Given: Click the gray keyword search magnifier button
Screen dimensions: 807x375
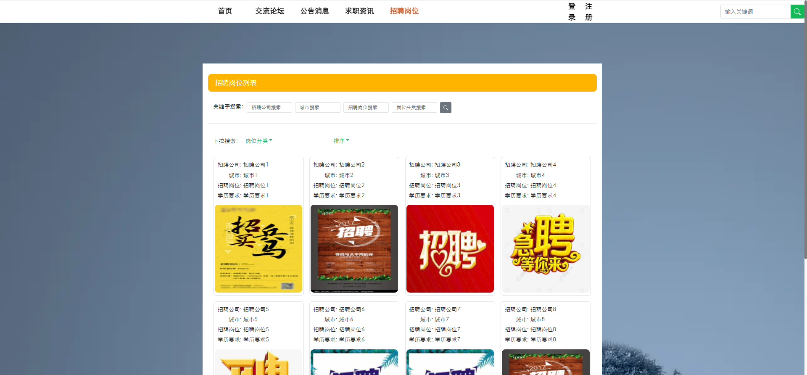Looking at the screenshot, I should [x=446, y=108].
